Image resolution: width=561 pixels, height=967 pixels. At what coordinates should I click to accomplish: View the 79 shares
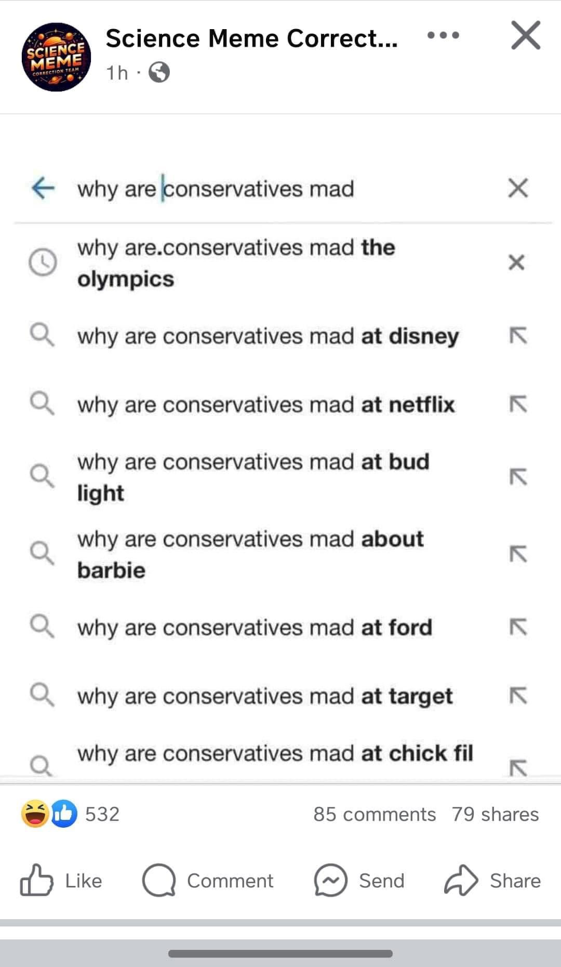tap(495, 814)
